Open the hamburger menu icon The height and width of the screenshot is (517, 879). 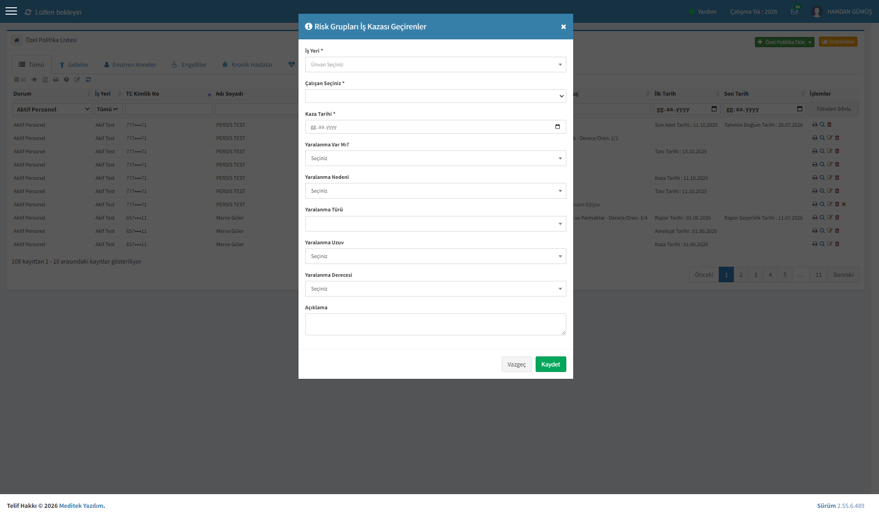pyautogui.click(x=11, y=11)
